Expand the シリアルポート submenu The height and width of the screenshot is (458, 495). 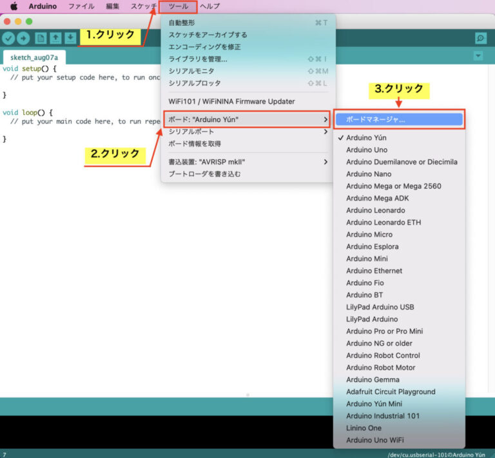[x=245, y=132]
